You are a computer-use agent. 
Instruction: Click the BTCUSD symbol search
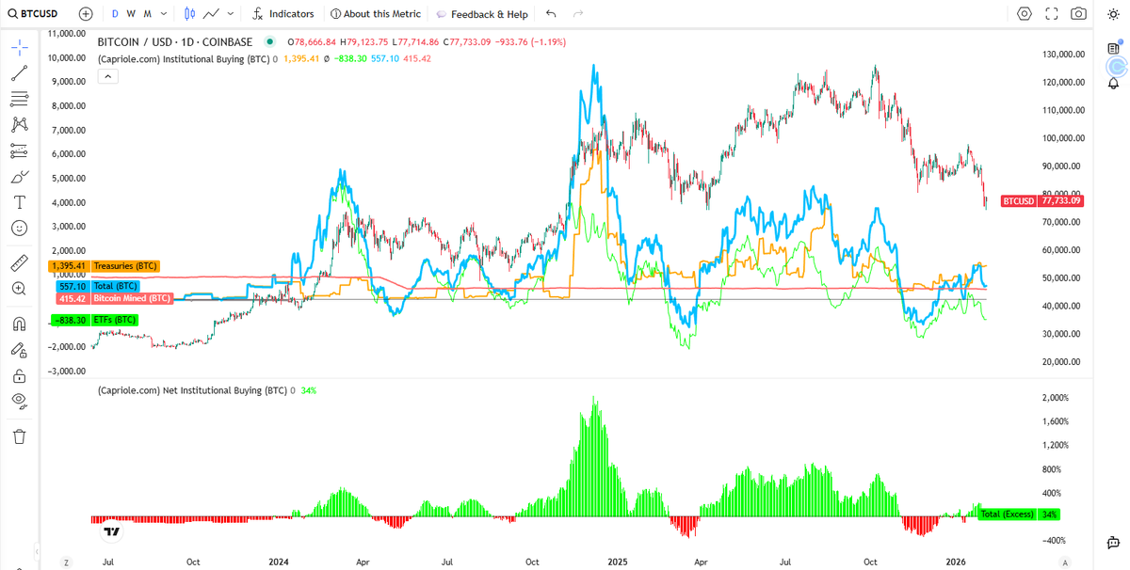tap(35, 14)
